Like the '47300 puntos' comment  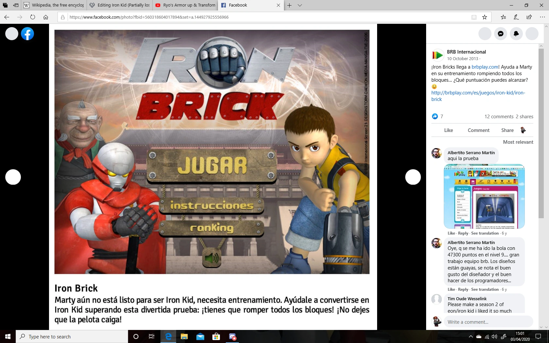tap(451, 289)
